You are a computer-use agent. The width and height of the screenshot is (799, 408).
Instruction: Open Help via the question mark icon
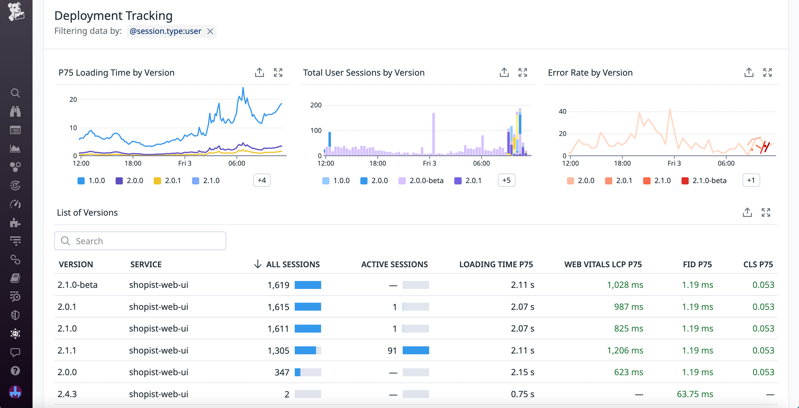pyautogui.click(x=16, y=371)
